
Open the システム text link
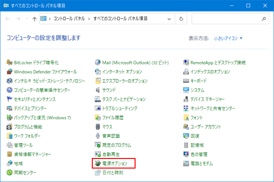coord(197,90)
